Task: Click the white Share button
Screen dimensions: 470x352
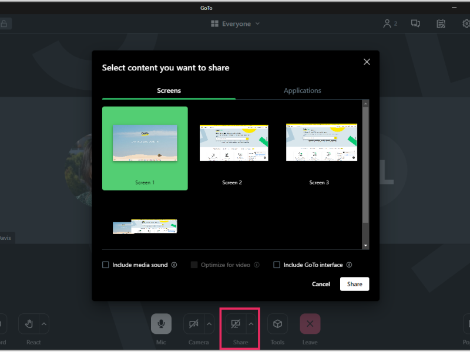Action: click(355, 284)
